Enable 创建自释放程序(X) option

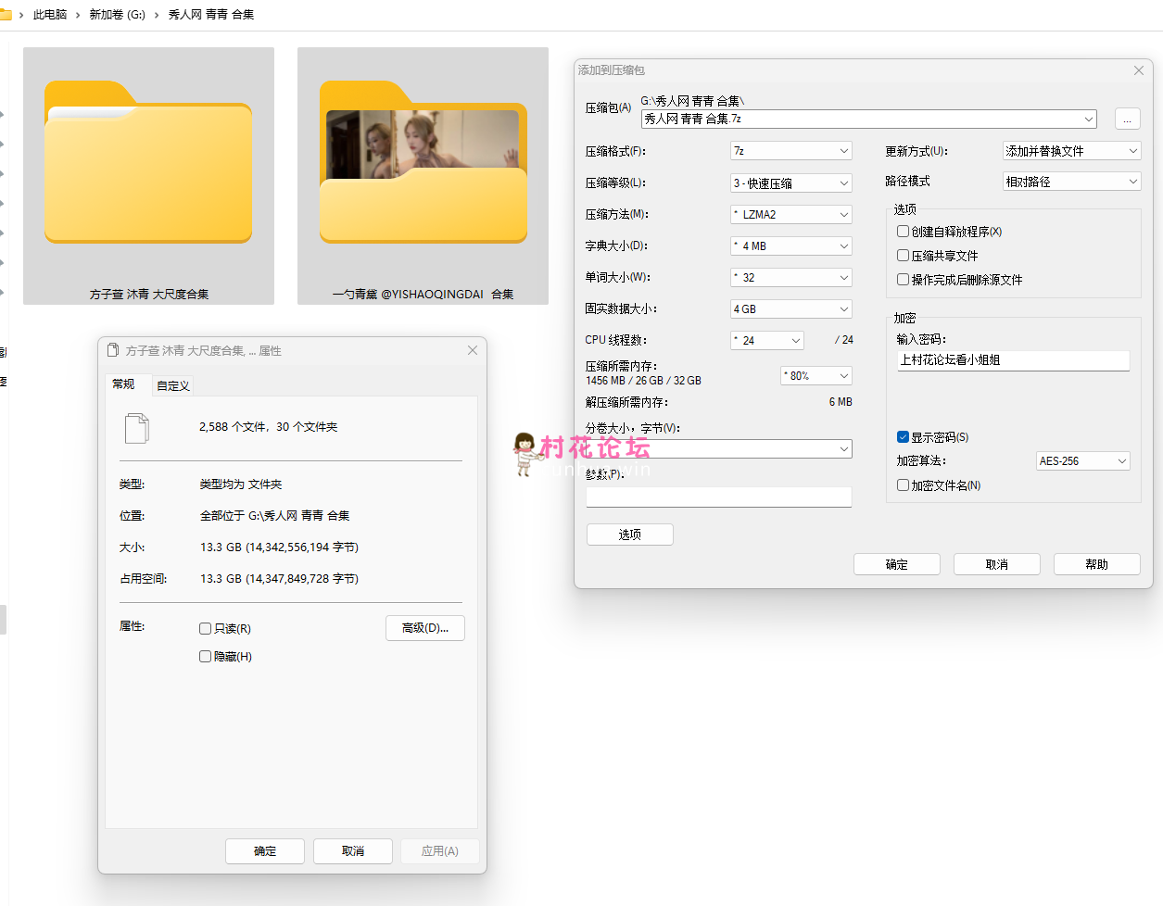903,232
